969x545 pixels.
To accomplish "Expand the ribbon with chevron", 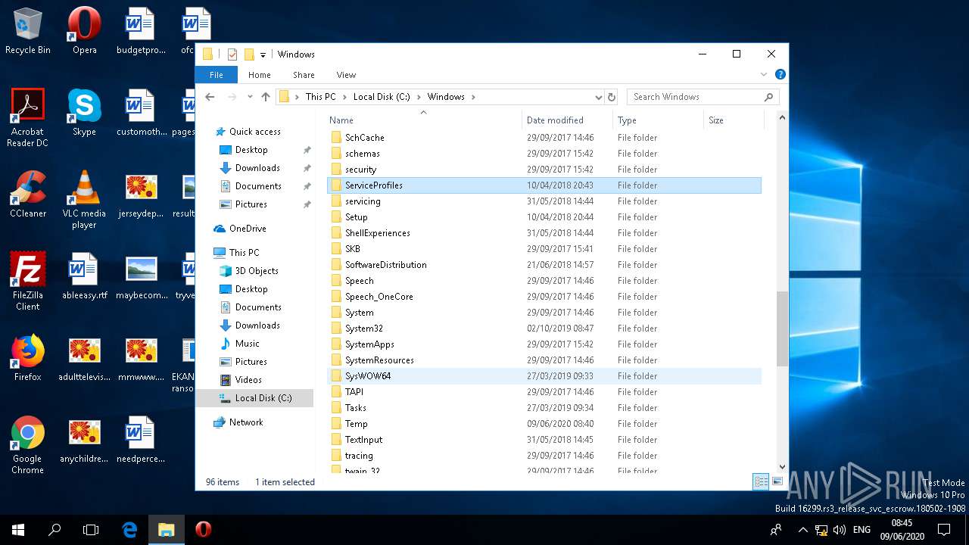I will pyautogui.click(x=764, y=75).
